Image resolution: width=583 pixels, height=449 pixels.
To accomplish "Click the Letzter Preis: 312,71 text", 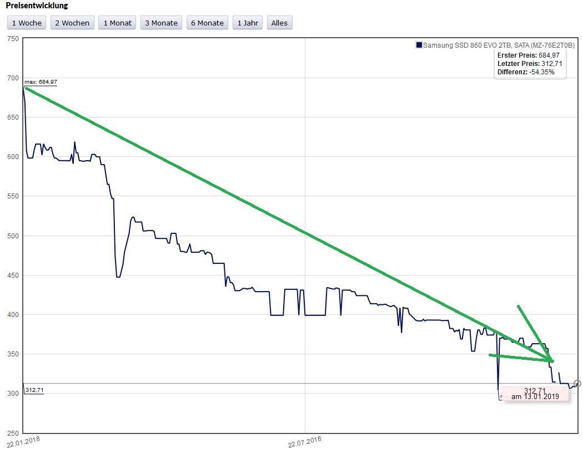I will (530, 63).
